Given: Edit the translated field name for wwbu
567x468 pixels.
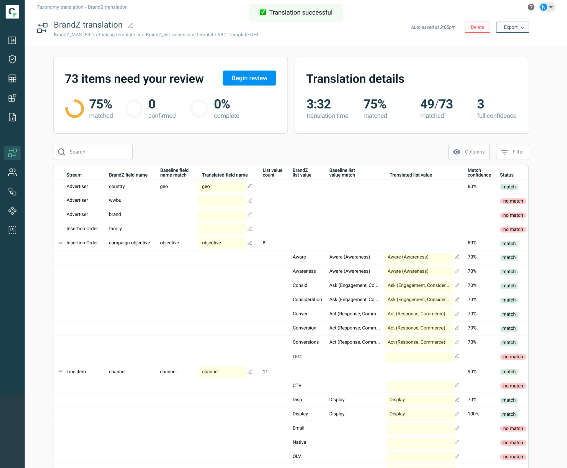Looking at the screenshot, I should click(250, 200).
